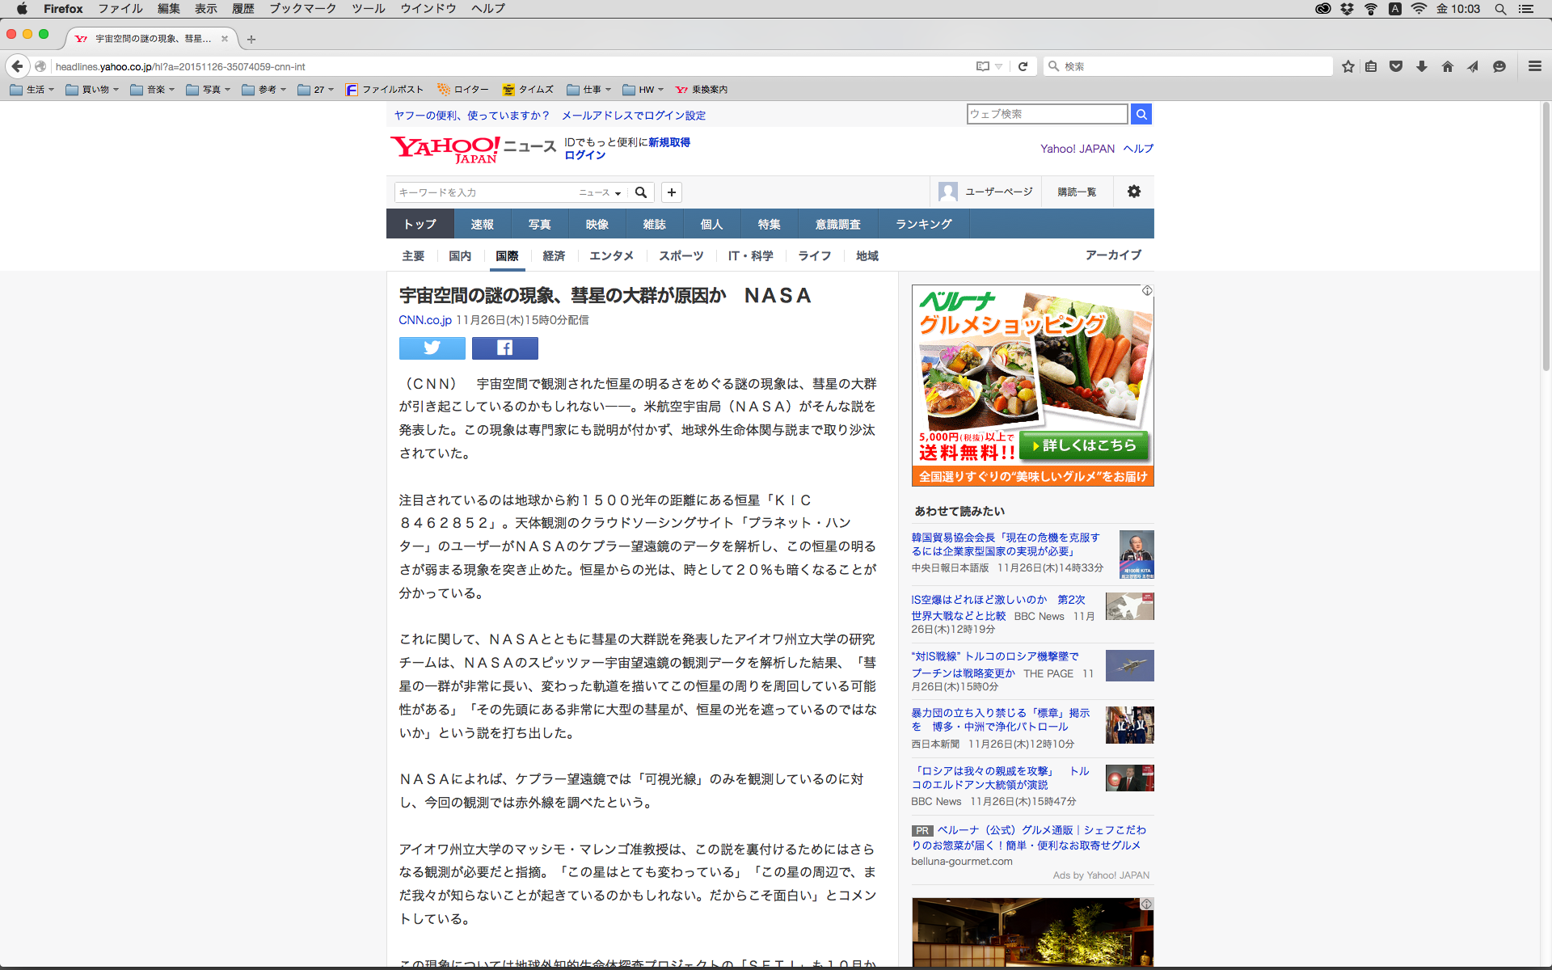
Task: Open Firefox downloads arrow icon
Action: [1422, 66]
